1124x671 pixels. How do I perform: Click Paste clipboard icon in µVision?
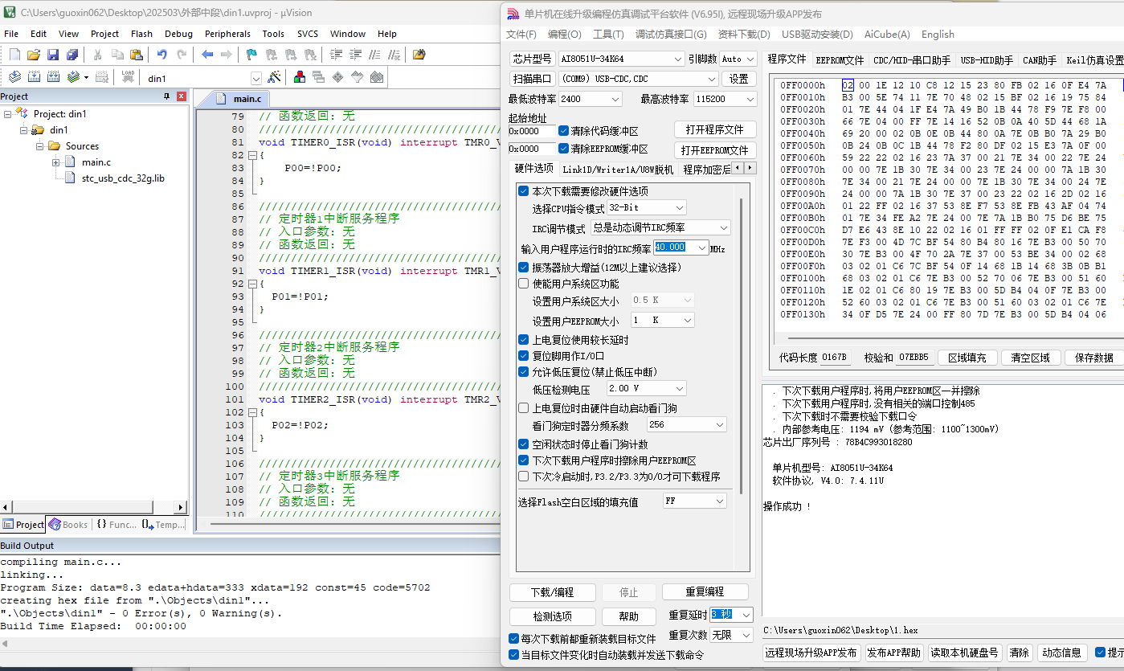click(x=136, y=55)
